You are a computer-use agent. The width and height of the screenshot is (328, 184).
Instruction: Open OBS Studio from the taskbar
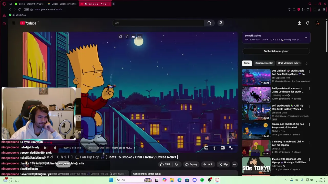coord(210,180)
